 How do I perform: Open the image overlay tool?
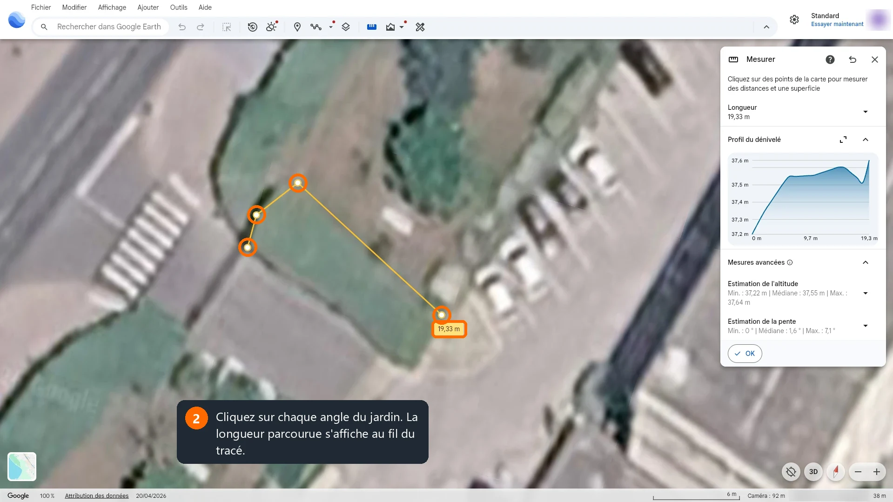390,27
